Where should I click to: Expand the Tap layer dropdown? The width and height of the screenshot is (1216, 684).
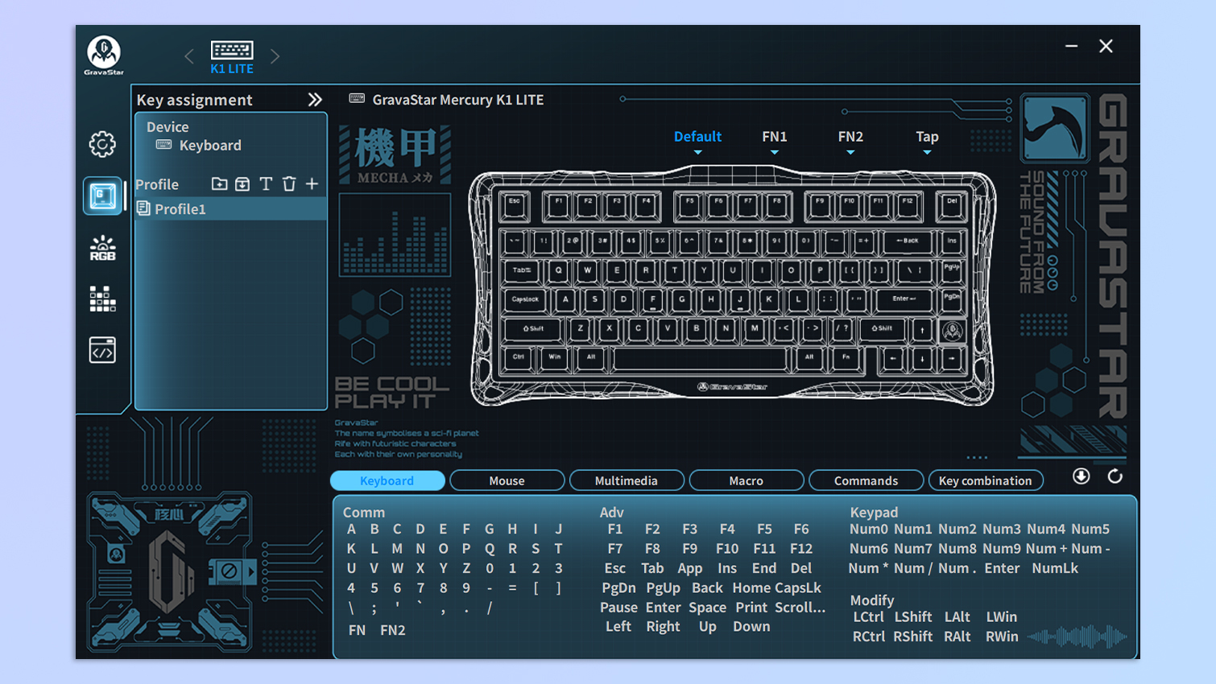[927, 142]
